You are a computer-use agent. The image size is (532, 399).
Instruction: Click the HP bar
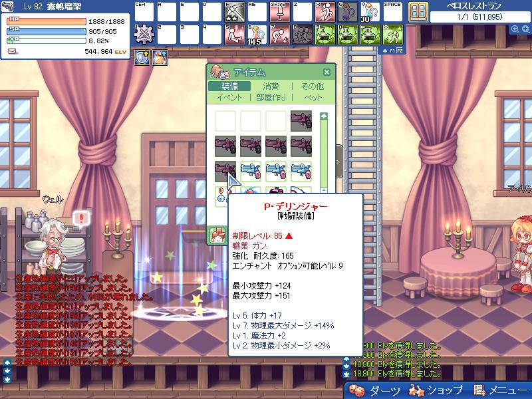point(47,21)
